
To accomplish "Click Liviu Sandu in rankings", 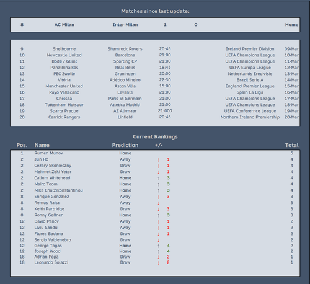I will 46,228.
